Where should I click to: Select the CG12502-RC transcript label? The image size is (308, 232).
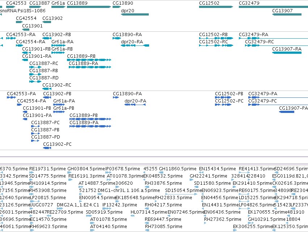point(214,42)
